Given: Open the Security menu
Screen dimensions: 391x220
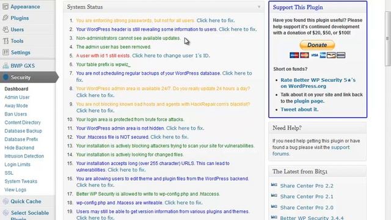Looking at the screenshot, I should [20, 78].
